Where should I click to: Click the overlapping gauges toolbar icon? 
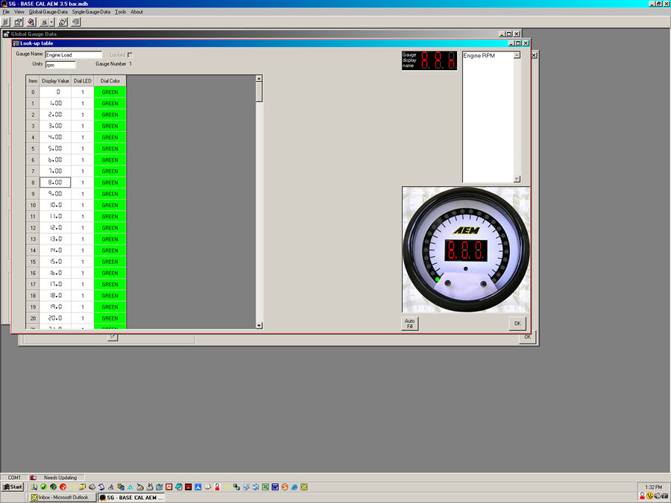63,22
